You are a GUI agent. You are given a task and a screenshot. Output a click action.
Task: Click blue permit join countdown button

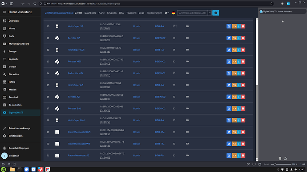[x=215, y=13]
